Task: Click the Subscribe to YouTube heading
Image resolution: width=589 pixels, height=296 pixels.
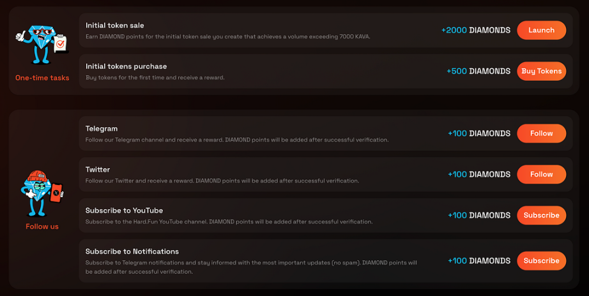Action: pyautogui.click(x=124, y=210)
